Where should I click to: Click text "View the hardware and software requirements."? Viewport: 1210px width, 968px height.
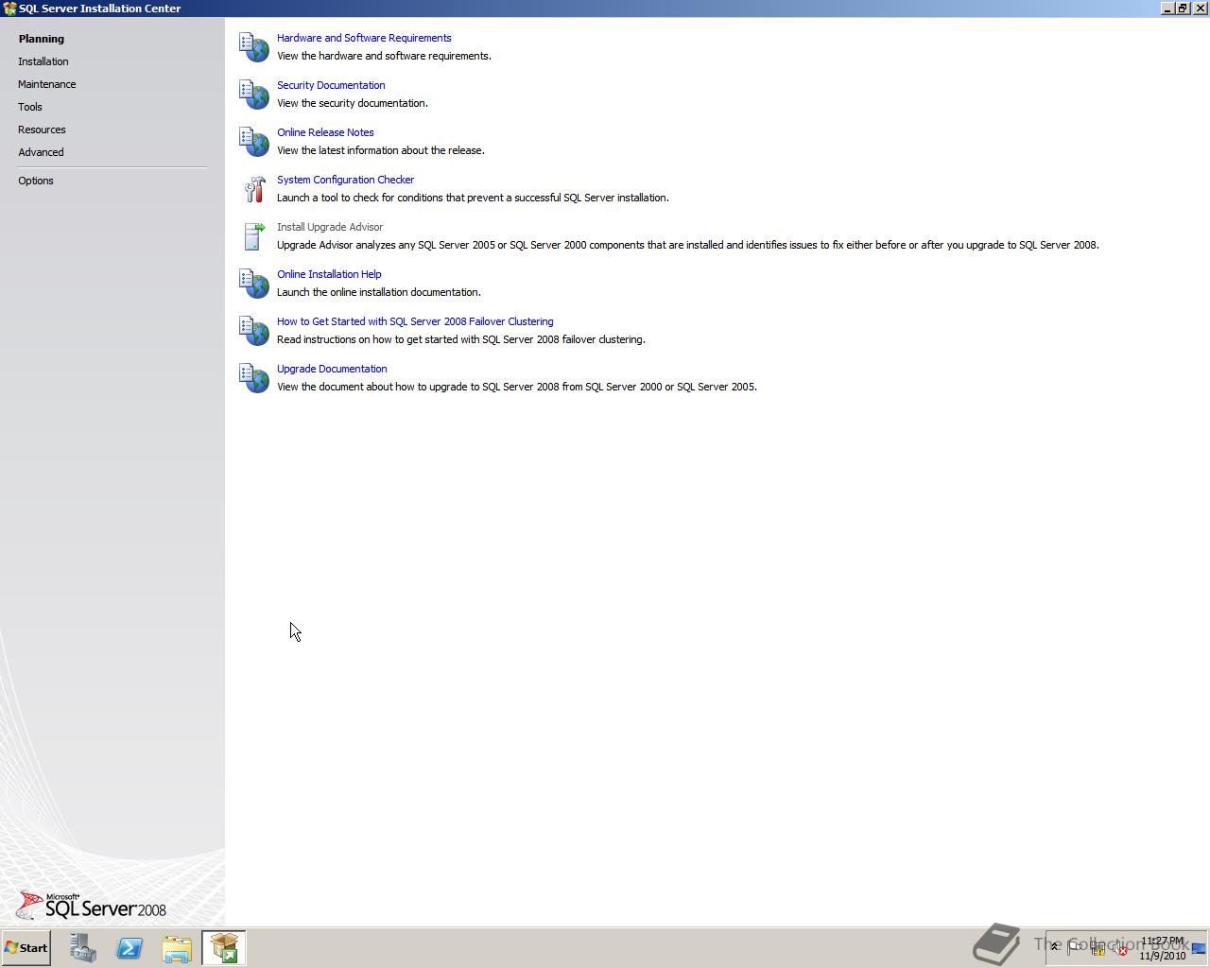(384, 56)
